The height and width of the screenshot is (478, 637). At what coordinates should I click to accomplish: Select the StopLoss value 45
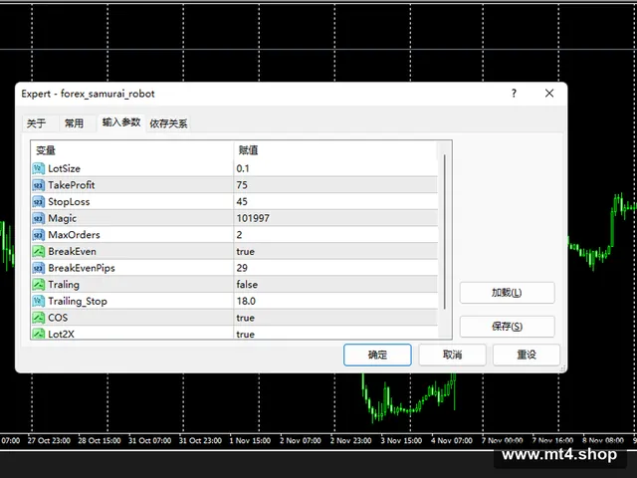(242, 201)
